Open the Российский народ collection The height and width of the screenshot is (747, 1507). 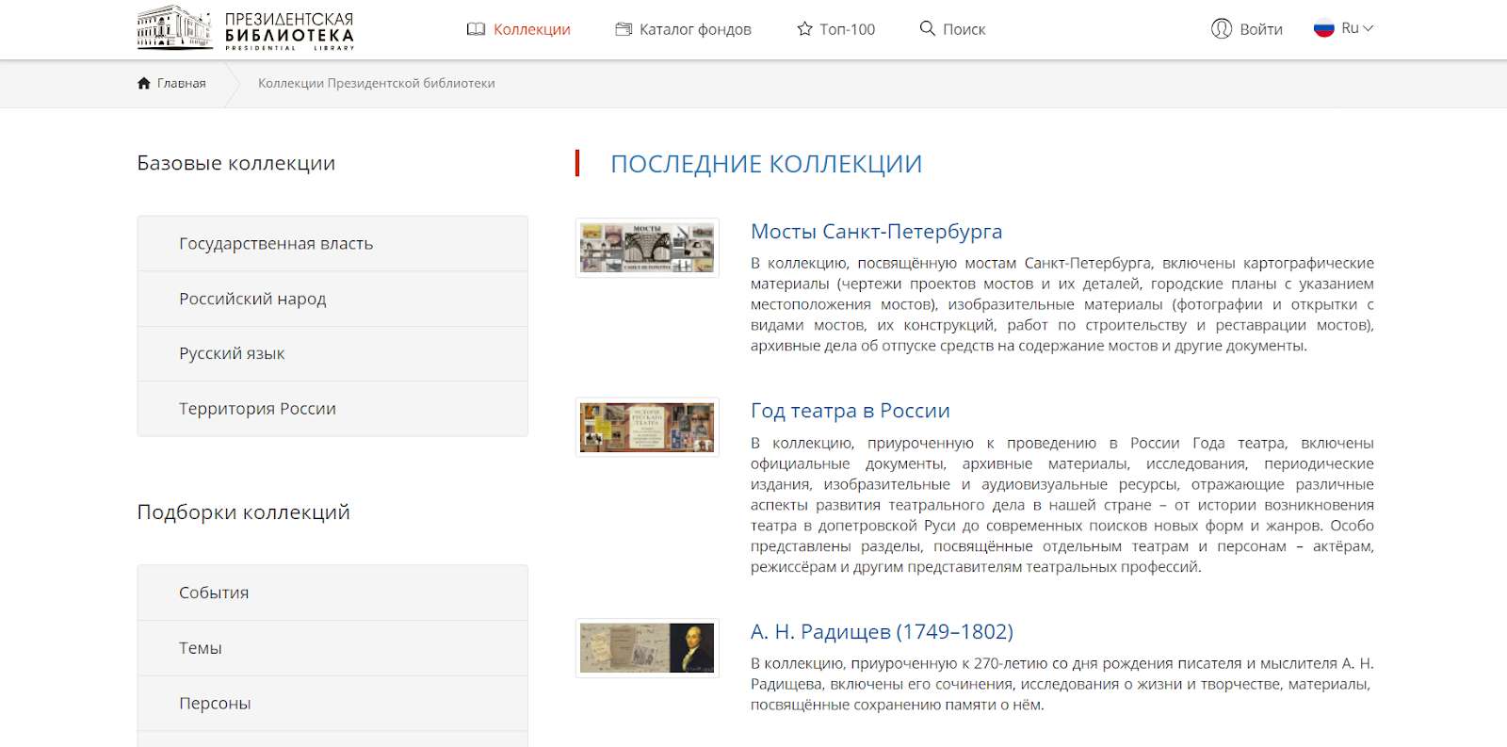332,299
